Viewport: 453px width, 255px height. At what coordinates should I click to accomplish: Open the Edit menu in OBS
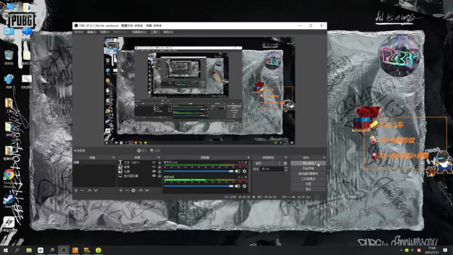click(x=92, y=32)
